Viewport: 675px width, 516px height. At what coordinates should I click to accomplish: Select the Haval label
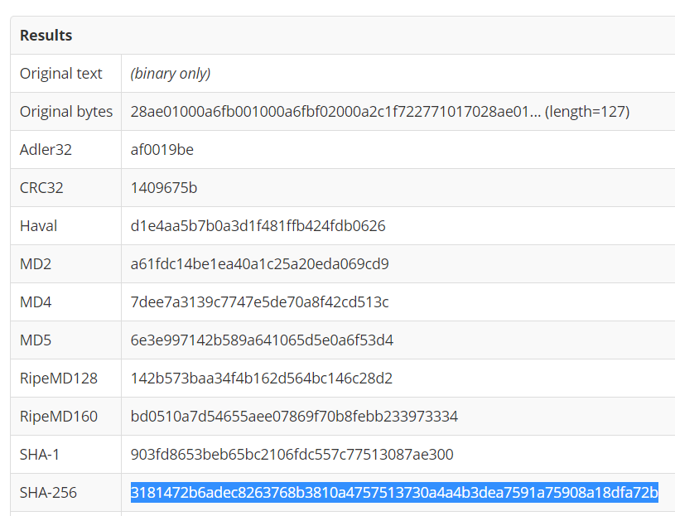click(38, 226)
